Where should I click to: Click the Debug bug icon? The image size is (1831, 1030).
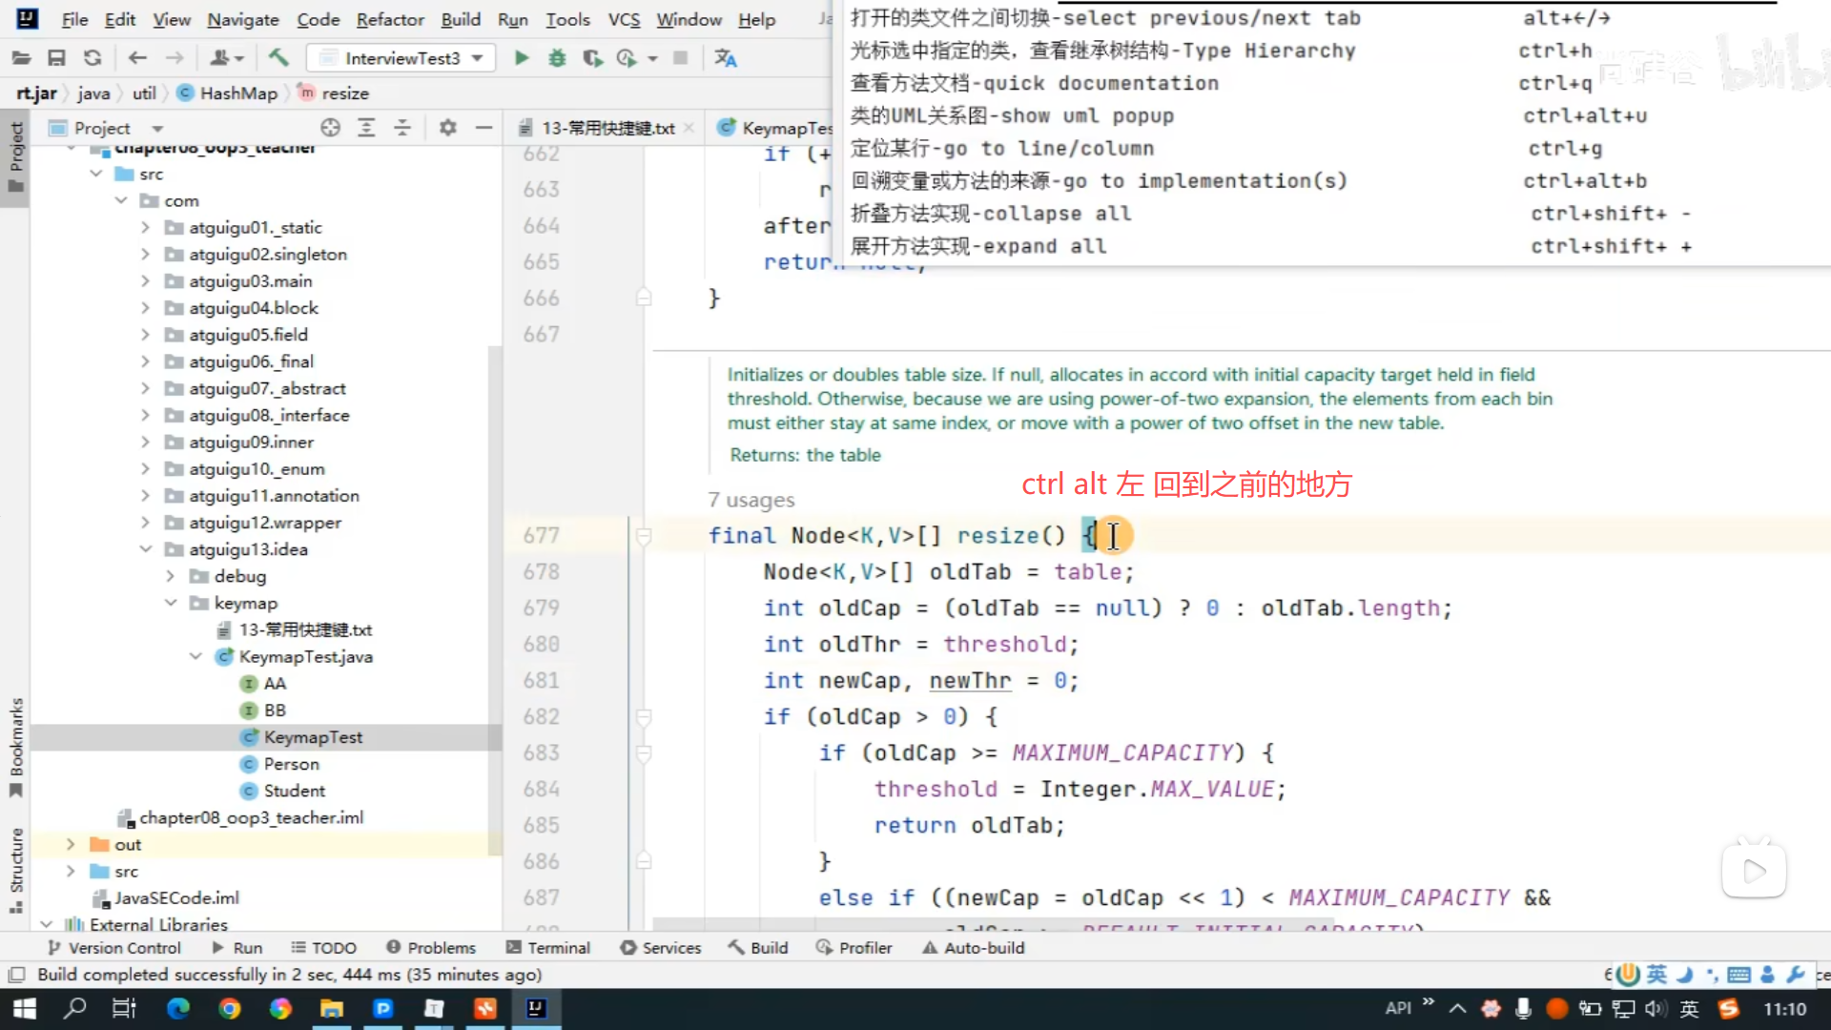click(557, 58)
